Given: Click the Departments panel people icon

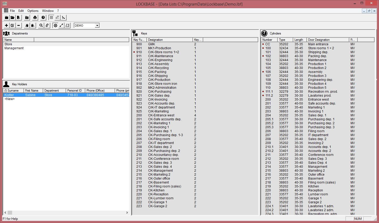Looking at the screenshot, I should pyautogui.click(x=6, y=33).
